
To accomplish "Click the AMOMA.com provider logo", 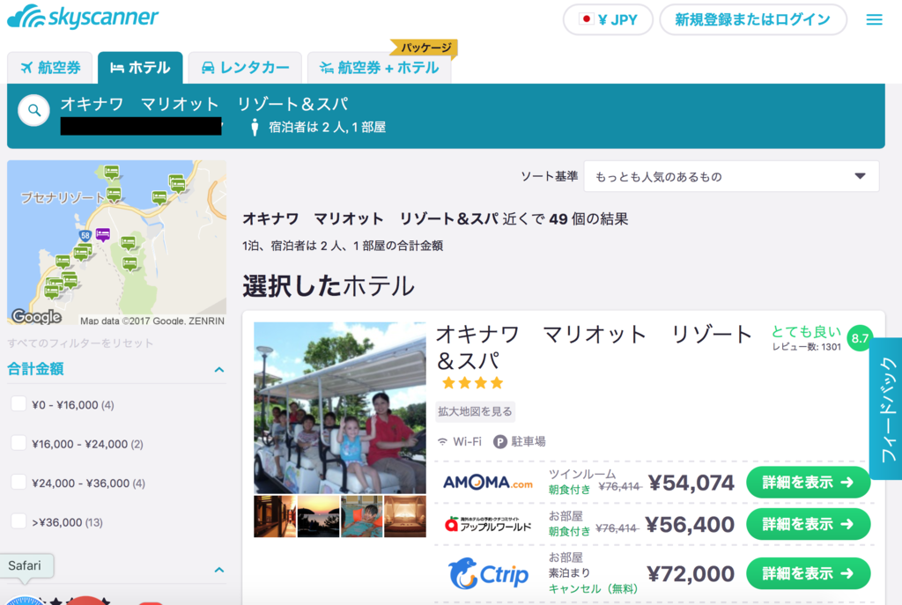I will [x=487, y=482].
